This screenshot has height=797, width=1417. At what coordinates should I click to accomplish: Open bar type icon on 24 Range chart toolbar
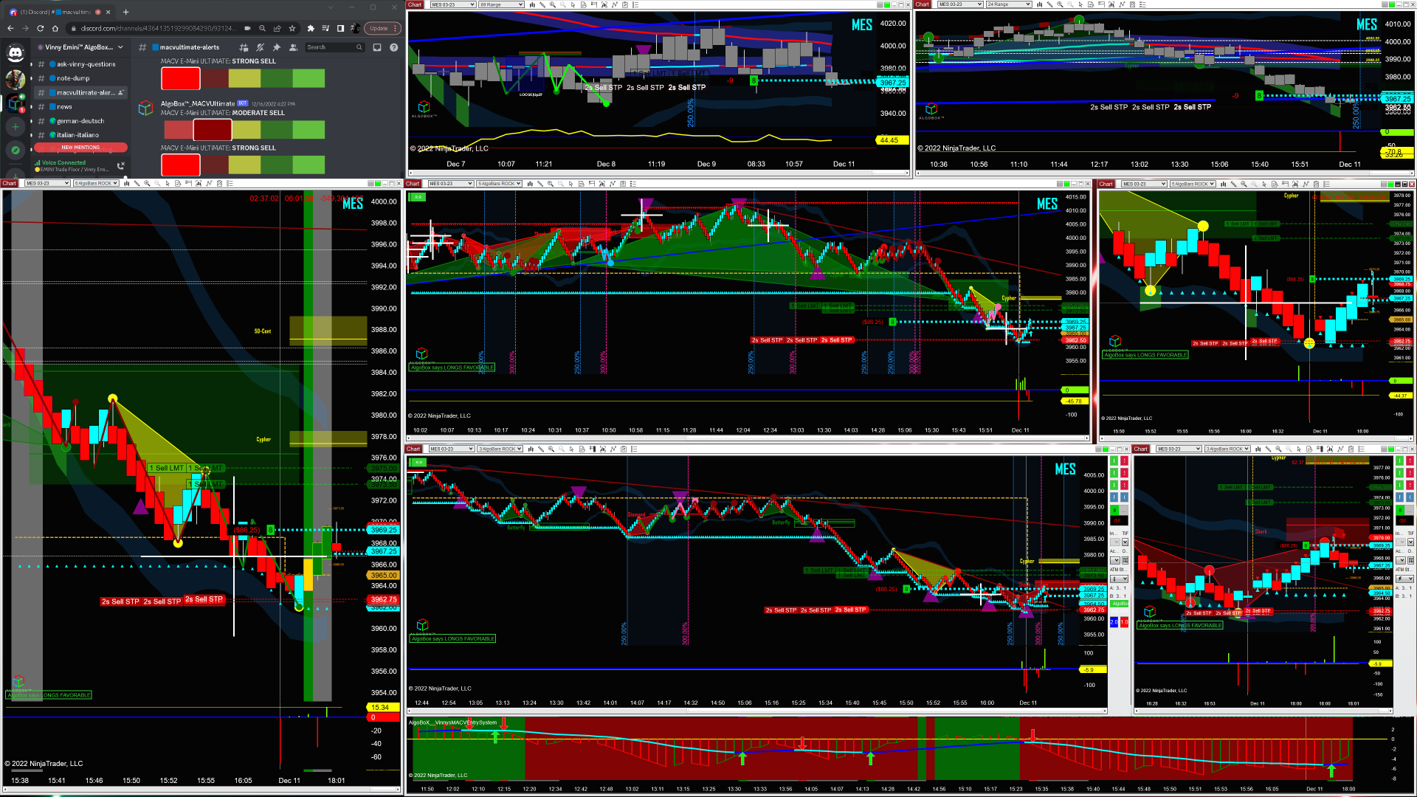[x=1039, y=4]
